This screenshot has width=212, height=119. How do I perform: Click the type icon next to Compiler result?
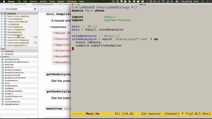(x=5, y=14)
